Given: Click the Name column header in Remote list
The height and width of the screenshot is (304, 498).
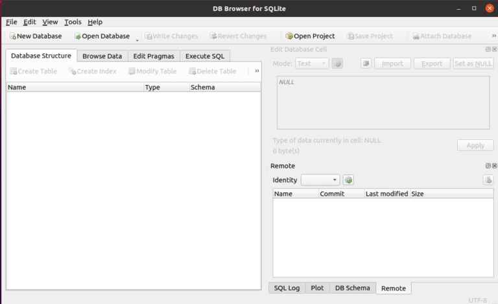Looking at the screenshot, I should point(296,194).
